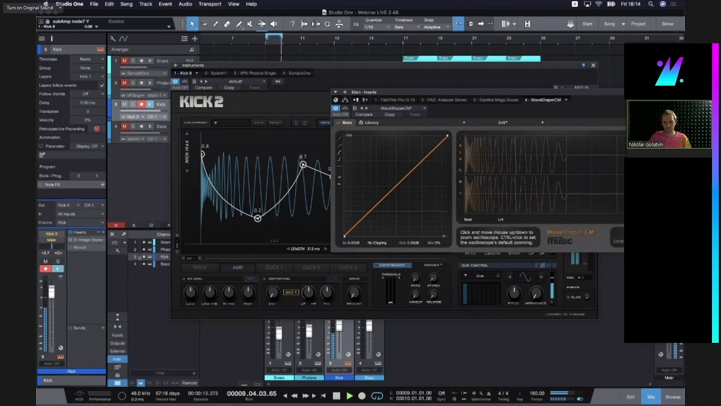
Task: Choose the Paint (pencil) tool
Action: point(215,24)
